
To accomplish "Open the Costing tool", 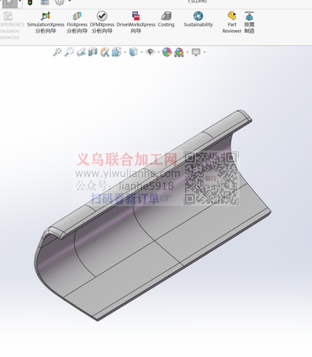I will 166,19.
